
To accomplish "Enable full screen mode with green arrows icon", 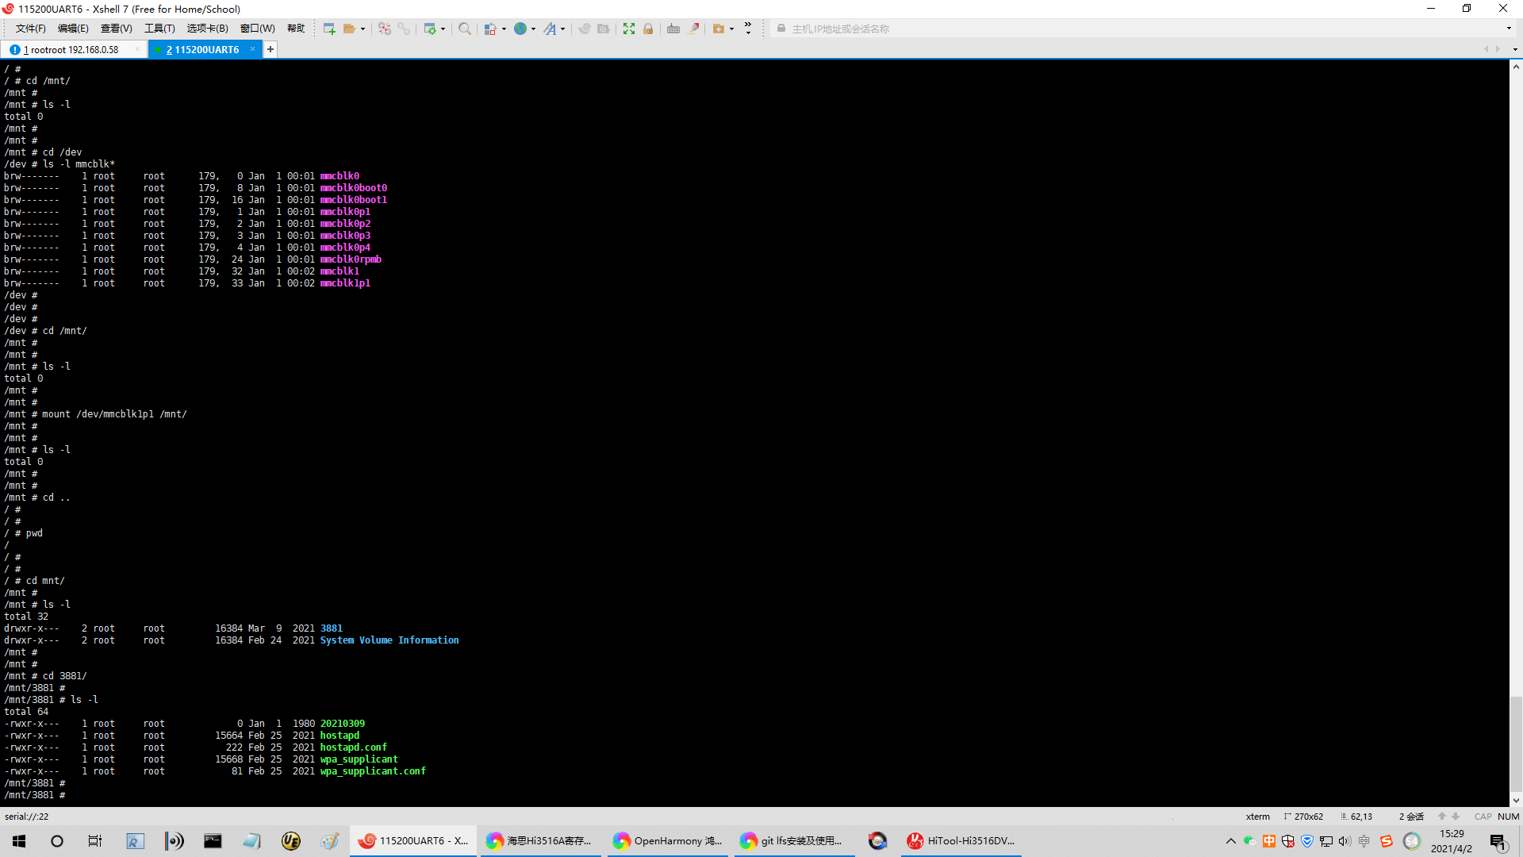I will pyautogui.click(x=629, y=29).
